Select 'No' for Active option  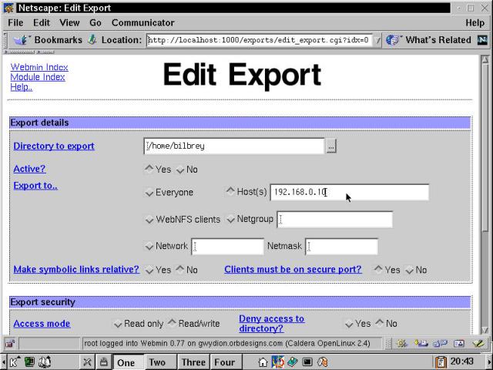[x=180, y=170]
